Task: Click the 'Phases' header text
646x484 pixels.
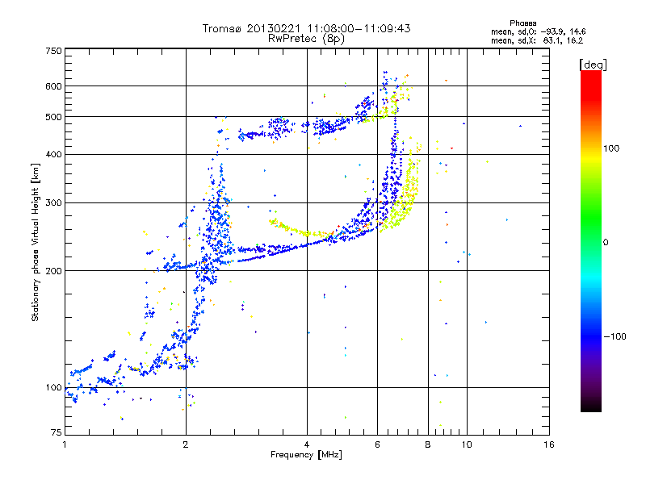Action: [x=522, y=23]
